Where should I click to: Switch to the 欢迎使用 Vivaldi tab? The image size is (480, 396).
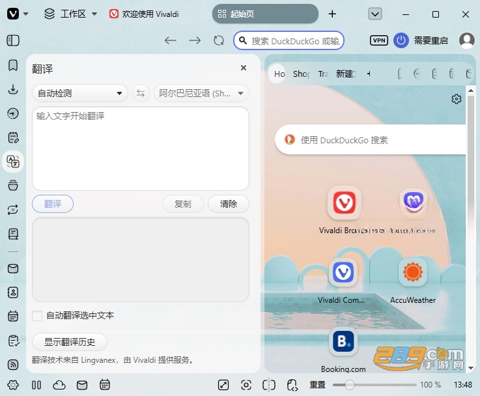point(144,14)
